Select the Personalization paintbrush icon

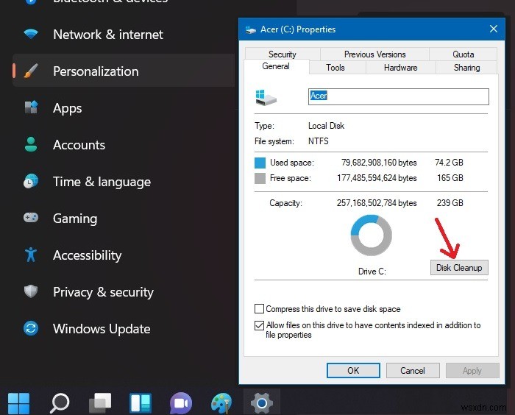[x=31, y=71]
